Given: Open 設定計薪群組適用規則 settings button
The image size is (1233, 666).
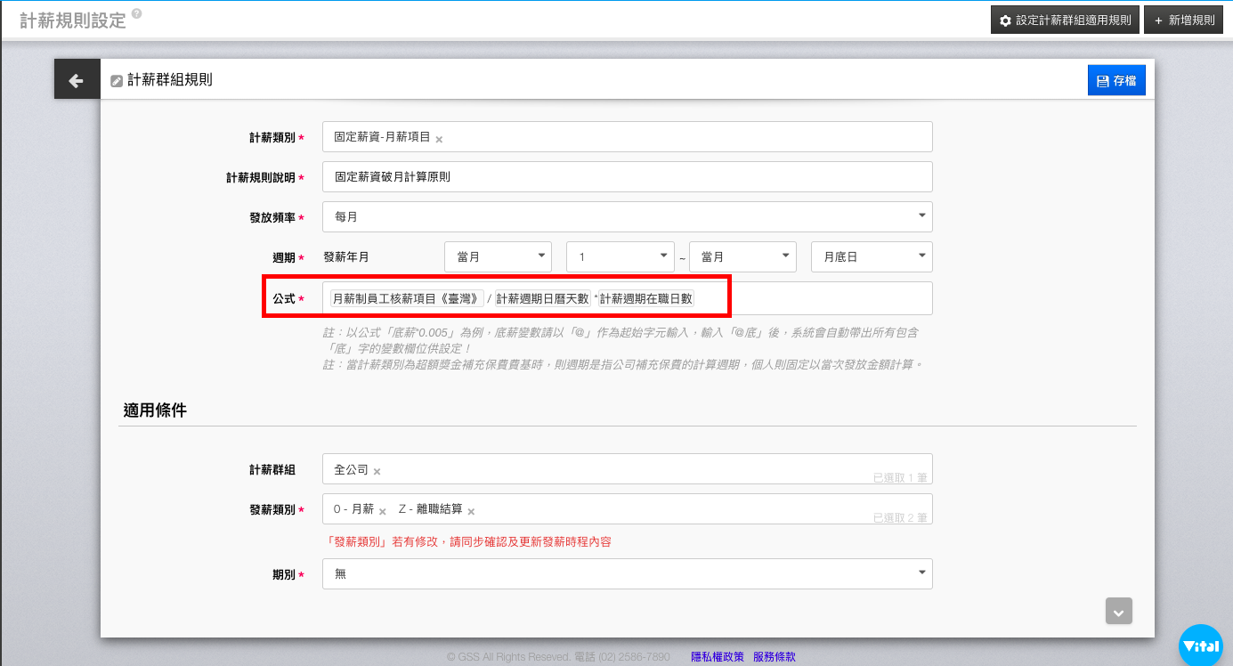Looking at the screenshot, I should click(x=1065, y=20).
